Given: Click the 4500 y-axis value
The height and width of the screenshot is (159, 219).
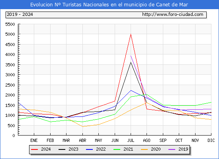Looking at the screenshot, I should pyautogui.click(x=10, y=45).
